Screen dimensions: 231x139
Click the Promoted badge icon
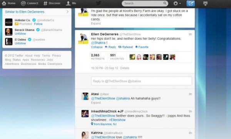coord(17,24)
